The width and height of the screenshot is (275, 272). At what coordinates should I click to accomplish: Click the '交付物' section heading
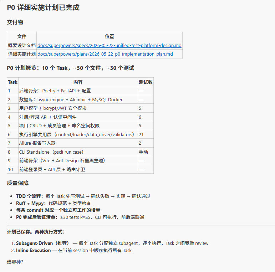coord(15,22)
